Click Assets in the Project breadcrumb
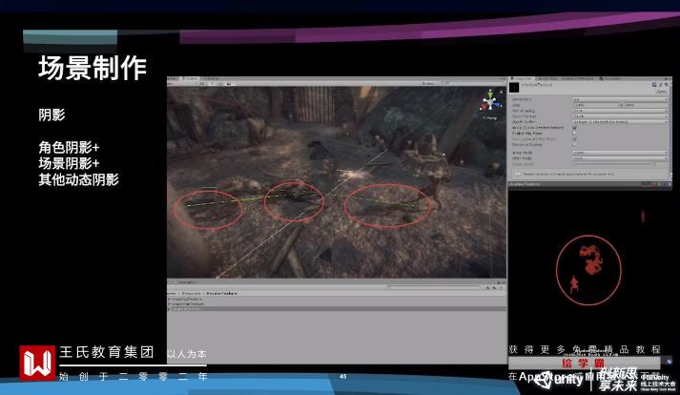This screenshot has height=395, width=680. [173, 294]
